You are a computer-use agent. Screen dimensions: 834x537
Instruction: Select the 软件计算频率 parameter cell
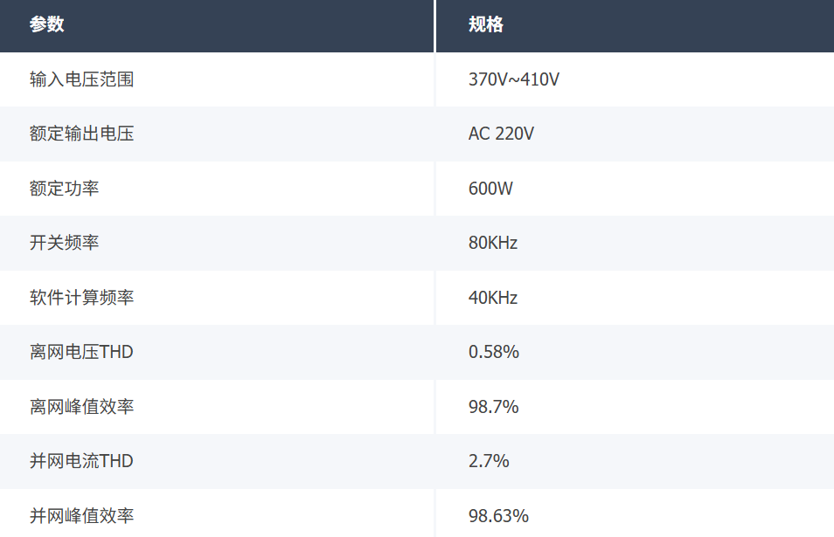click(81, 298)
